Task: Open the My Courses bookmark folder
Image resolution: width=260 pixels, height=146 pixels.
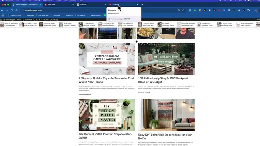Action: click(42, 15)
